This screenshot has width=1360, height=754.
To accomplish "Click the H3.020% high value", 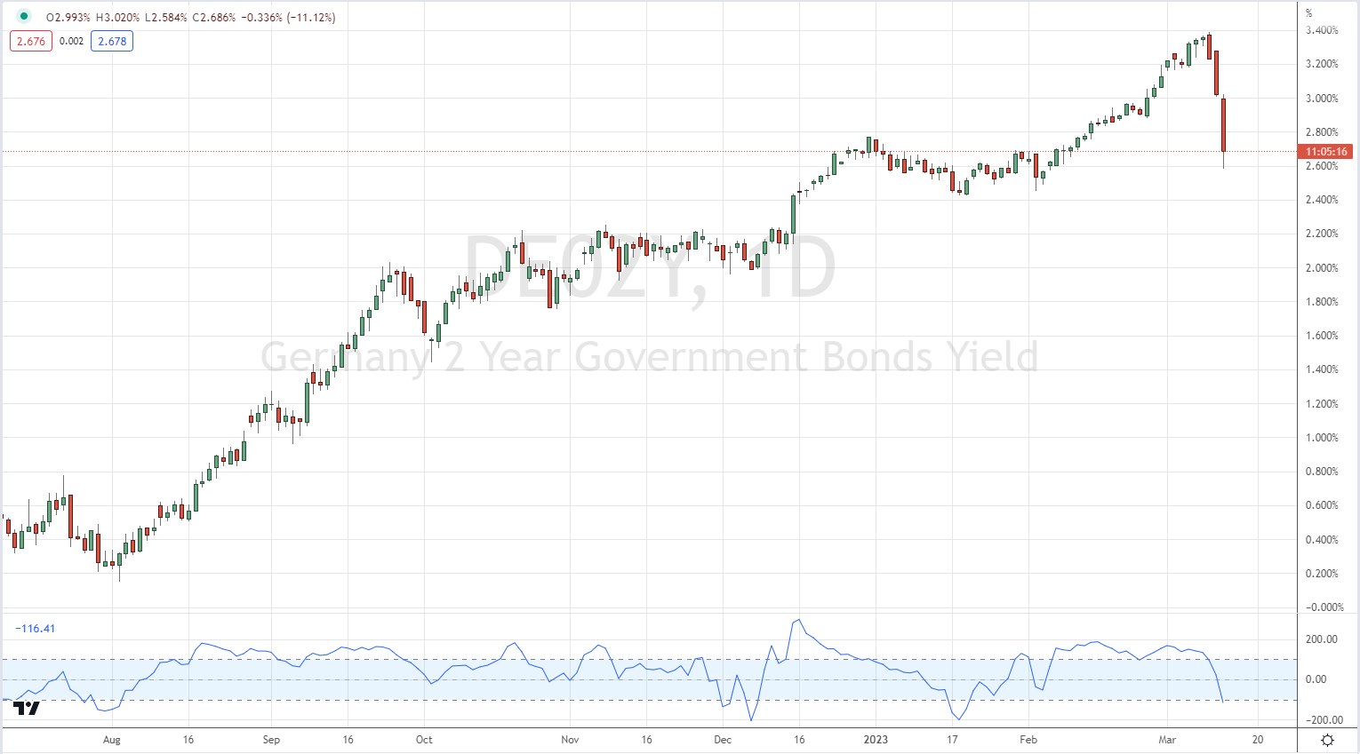I will coord(119,17).
